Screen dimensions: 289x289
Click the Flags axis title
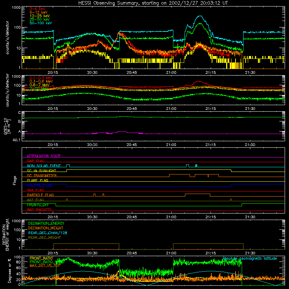point(15,180)
